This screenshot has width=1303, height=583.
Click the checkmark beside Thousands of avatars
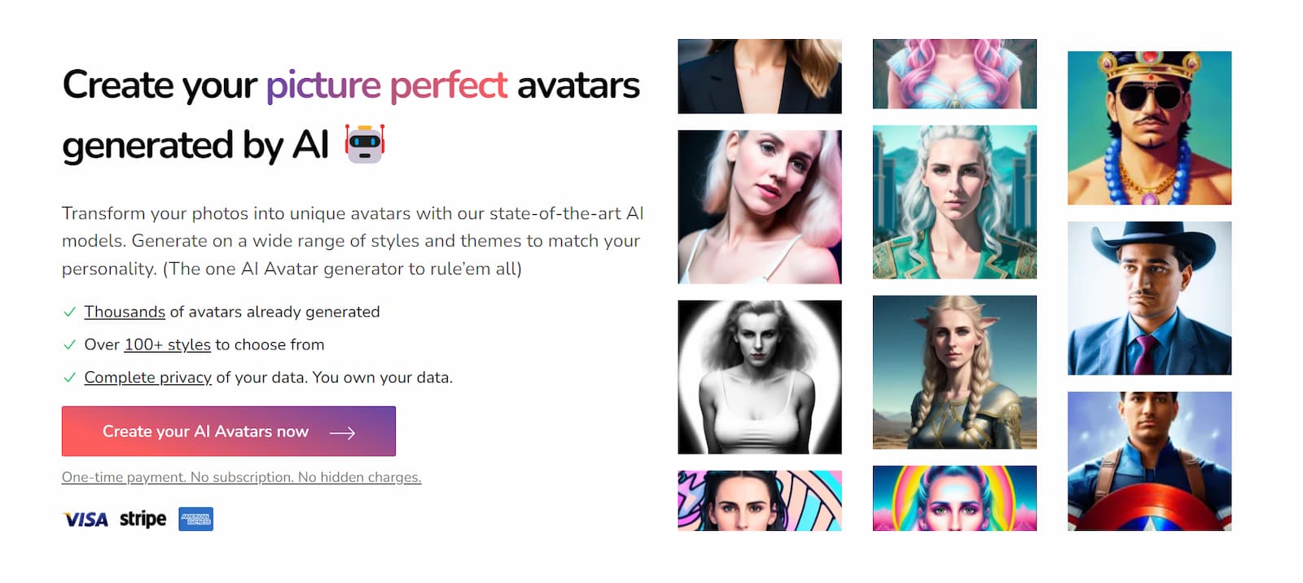69,312
